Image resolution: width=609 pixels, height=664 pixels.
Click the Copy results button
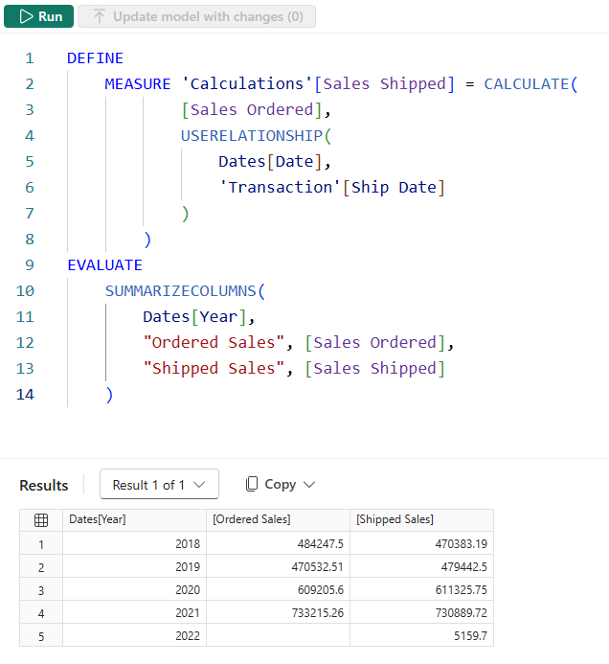(x=270, y=484)
